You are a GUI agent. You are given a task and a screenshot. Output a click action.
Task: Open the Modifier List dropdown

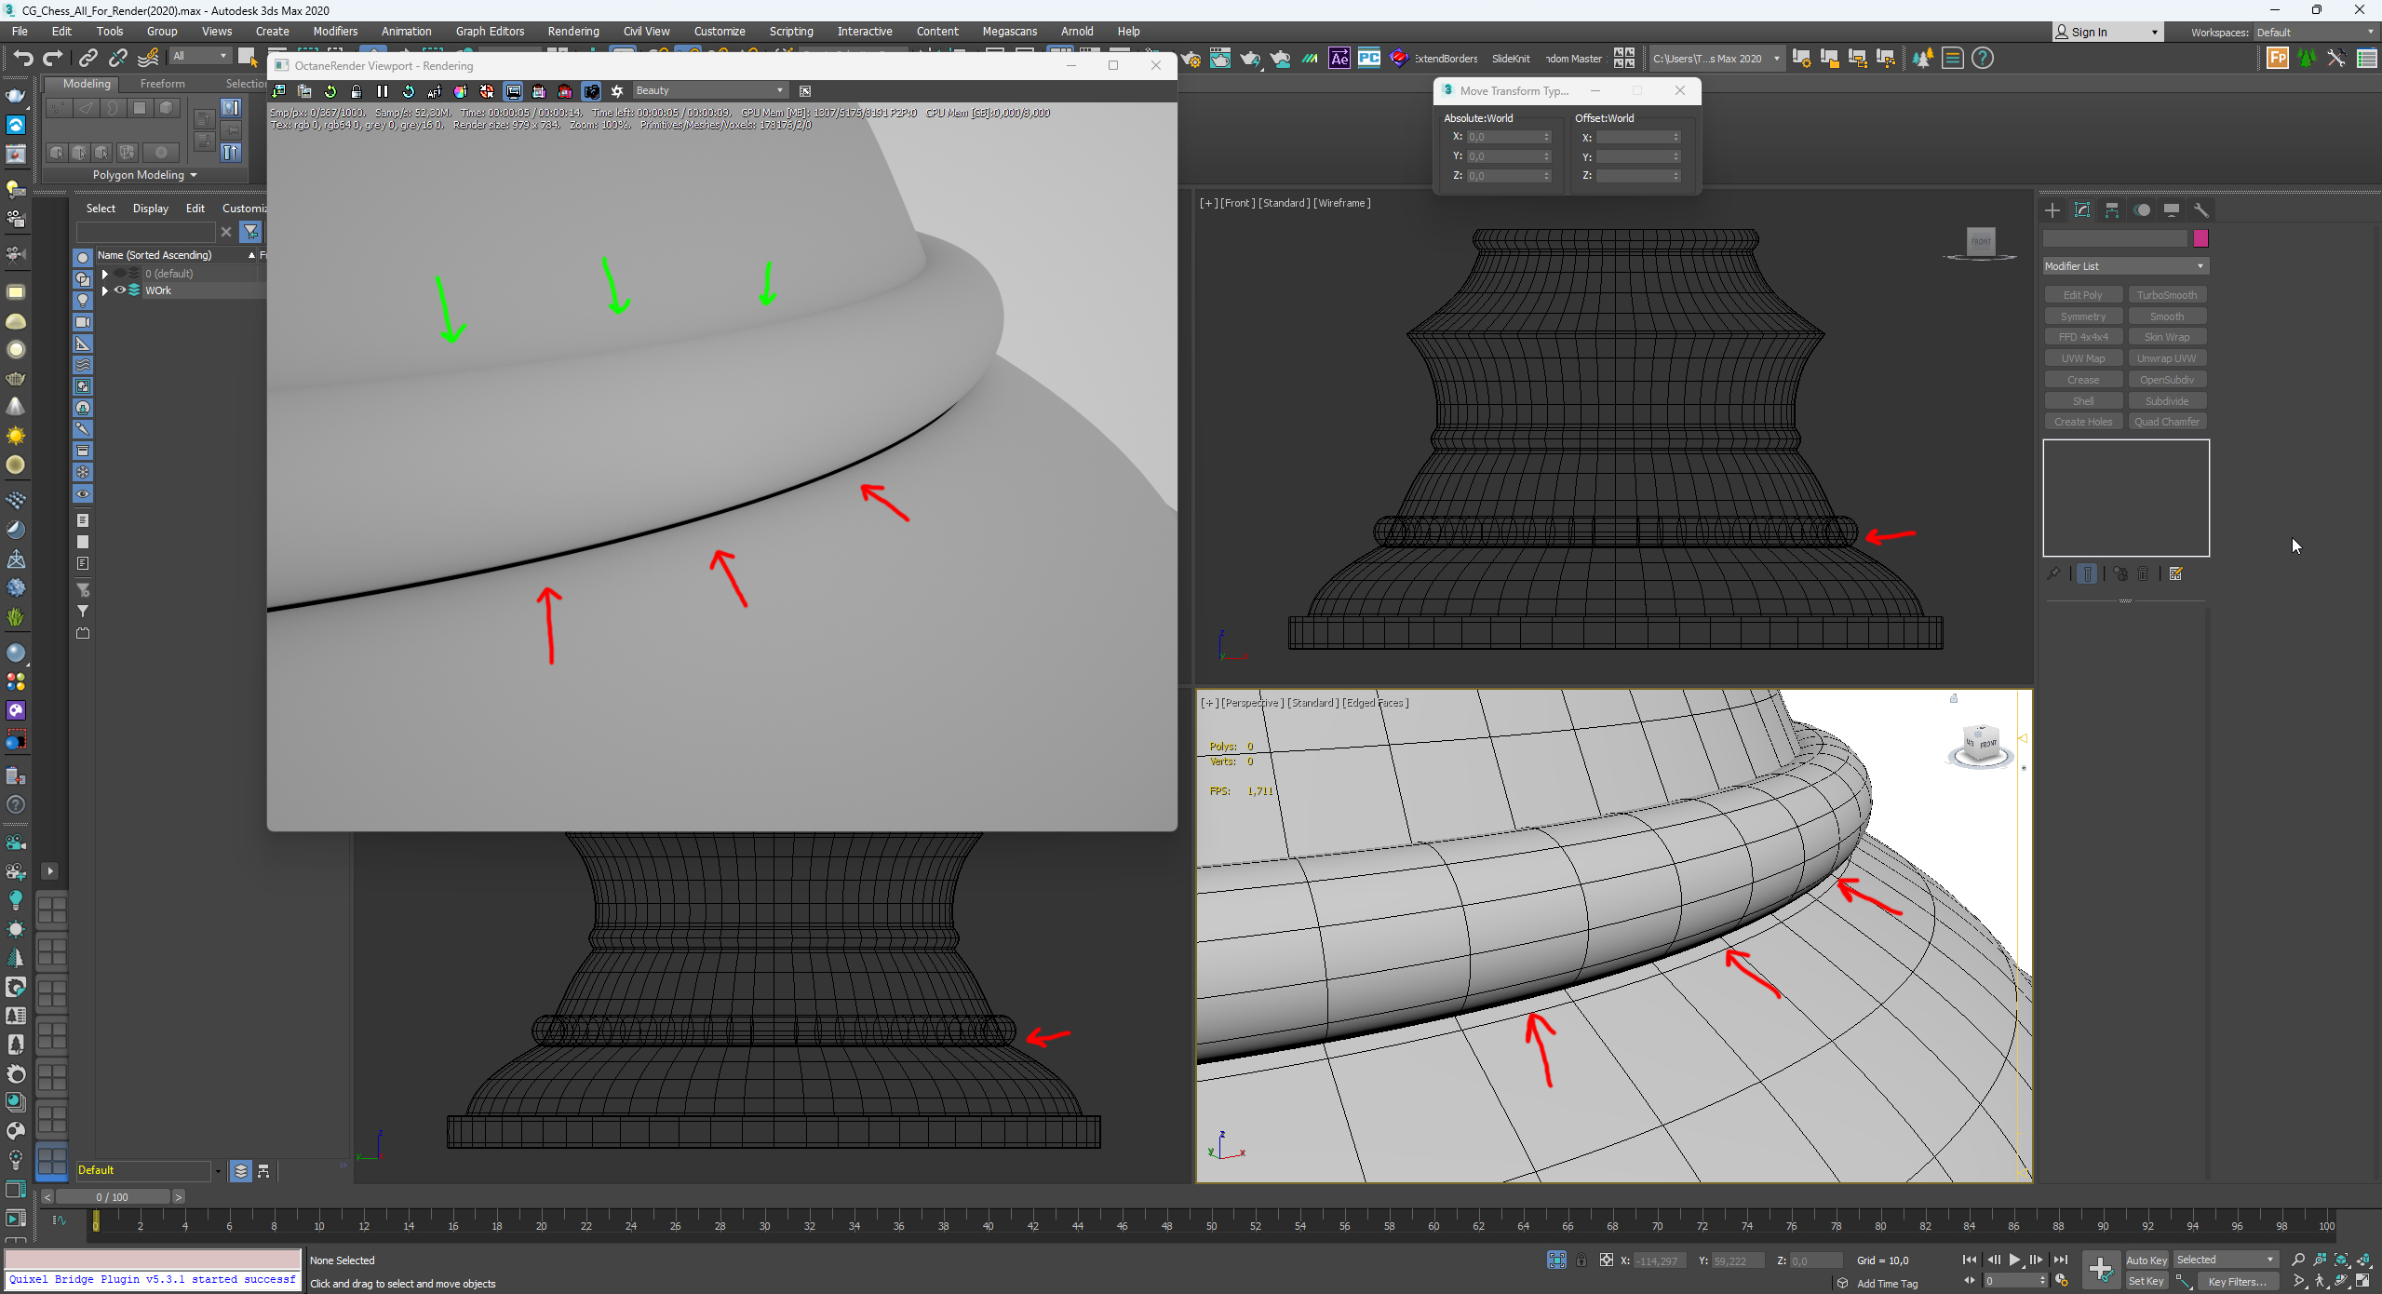2124,266
